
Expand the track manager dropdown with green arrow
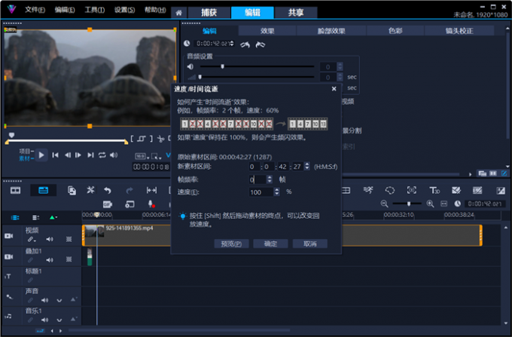[x=54, y=218]
